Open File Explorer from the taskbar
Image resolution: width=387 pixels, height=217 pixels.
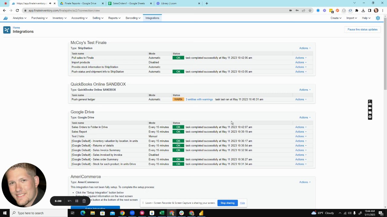tap(93, 213)
